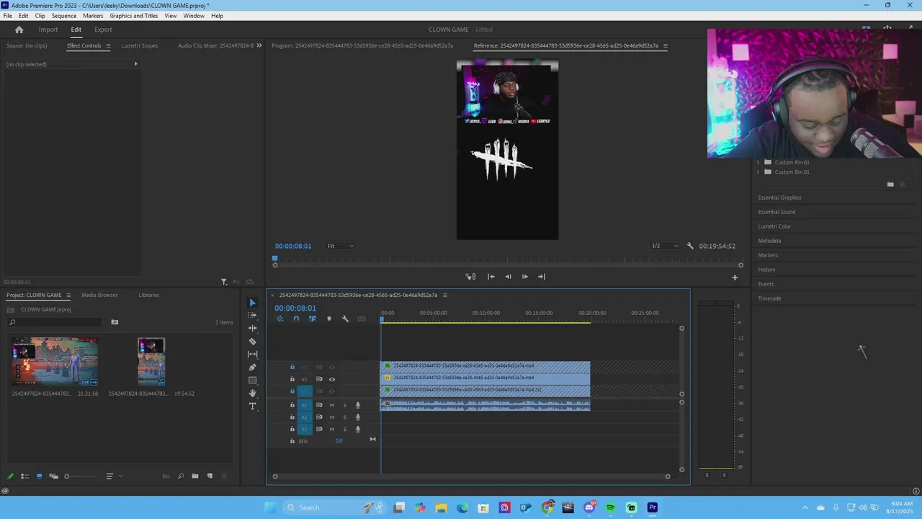Select the Track Select Forward tool
The height and width of the screenshot is (519, 922).
pyautogui.click(x=252, y=315)
